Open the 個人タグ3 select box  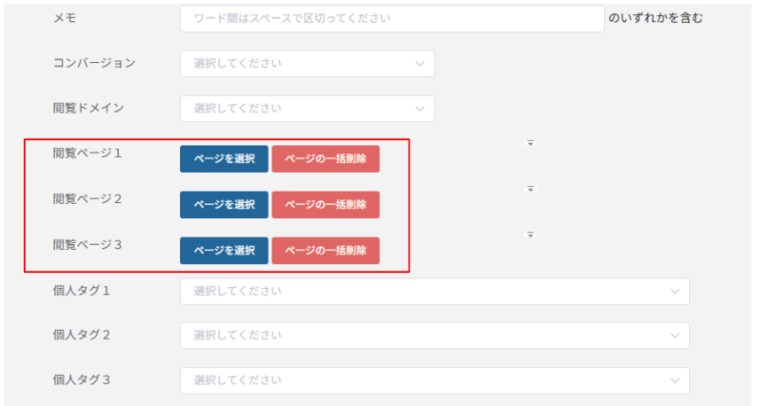tap(435, 381)
